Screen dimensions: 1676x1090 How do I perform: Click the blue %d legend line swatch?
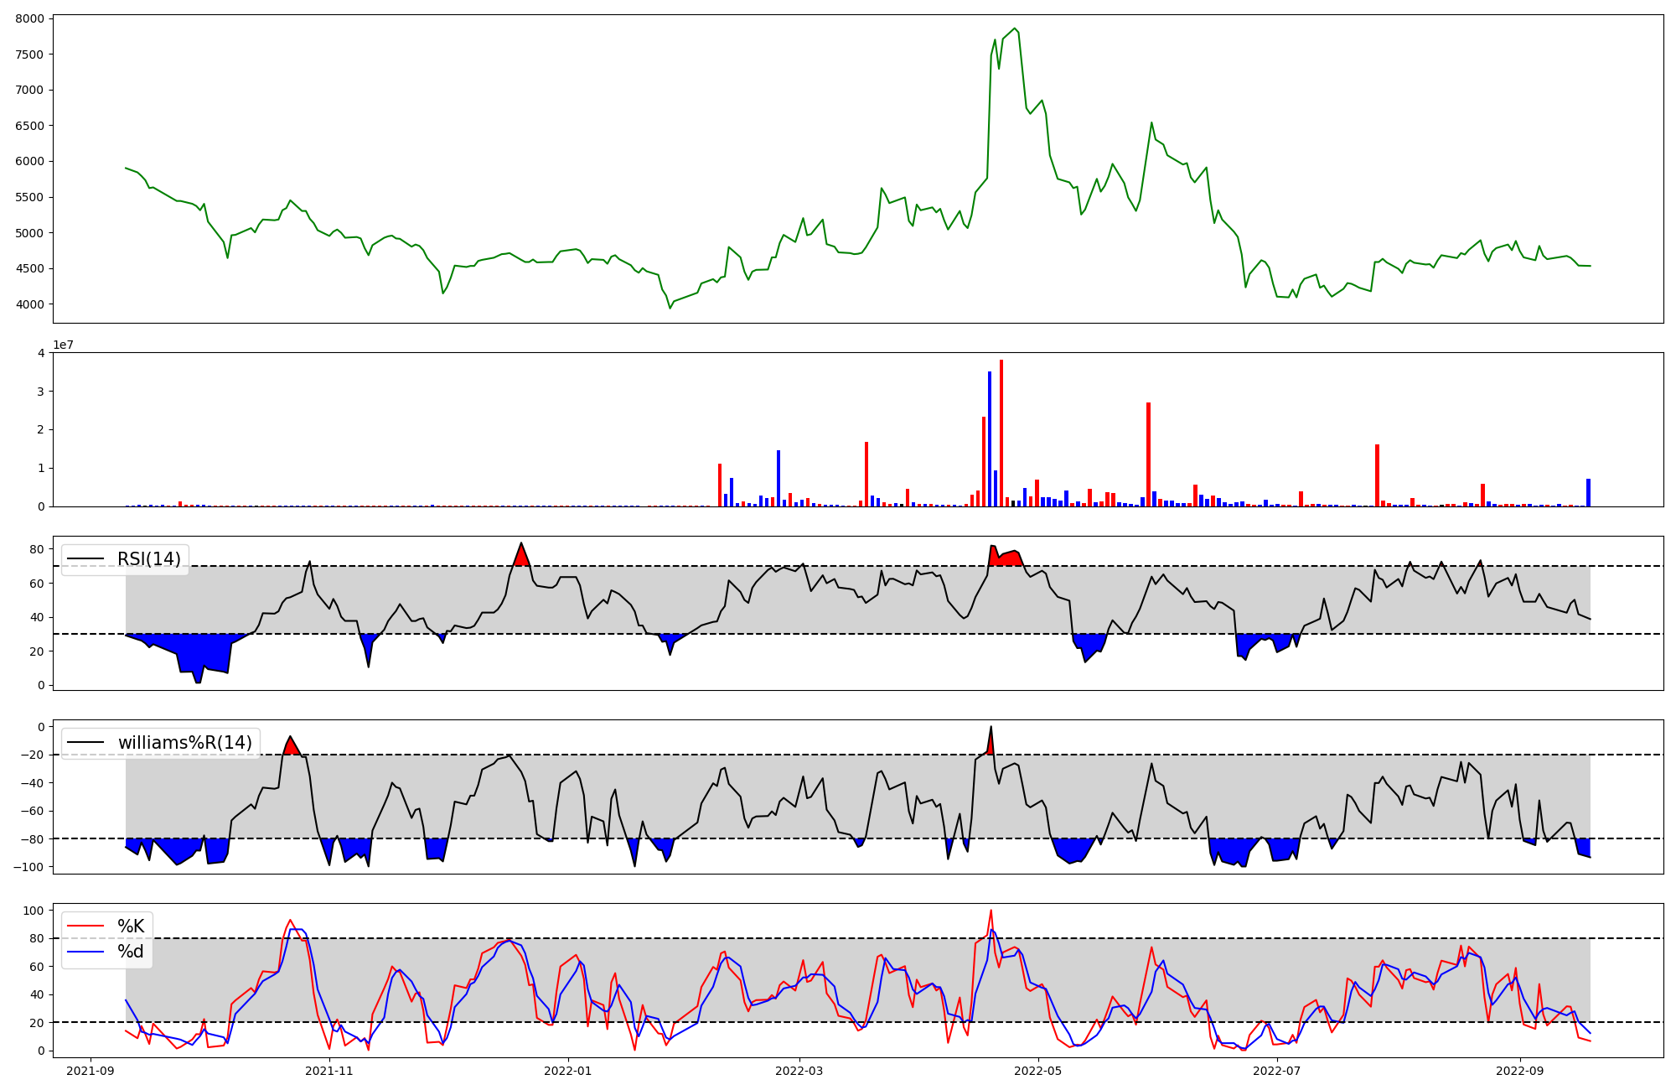coord(86,952)
